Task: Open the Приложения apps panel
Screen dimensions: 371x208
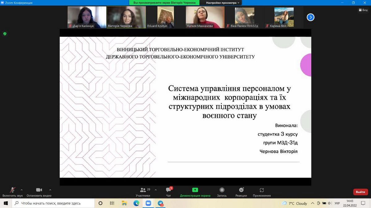Action: point(262,190)
